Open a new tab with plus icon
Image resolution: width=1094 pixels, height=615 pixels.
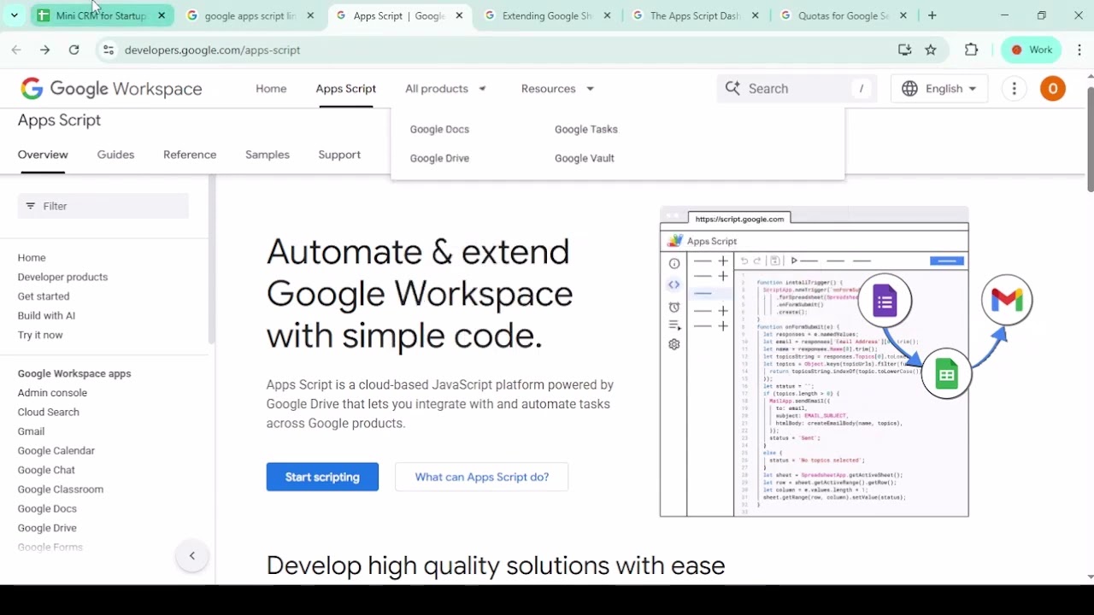(x=932, y=15)
